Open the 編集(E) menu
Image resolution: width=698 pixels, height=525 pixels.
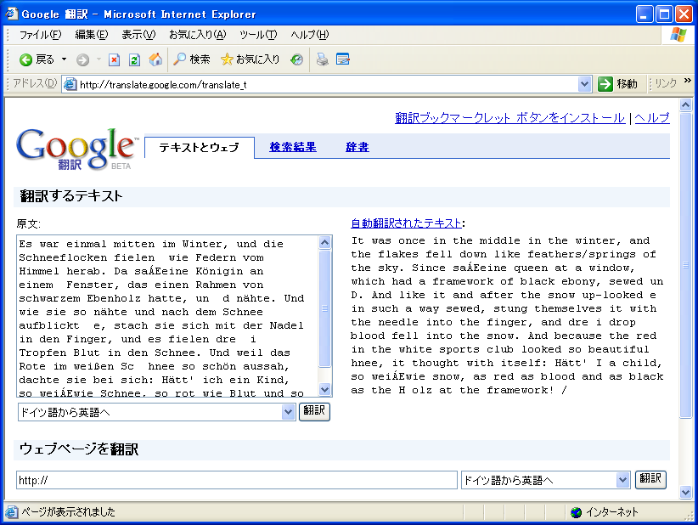coord(91,34)
